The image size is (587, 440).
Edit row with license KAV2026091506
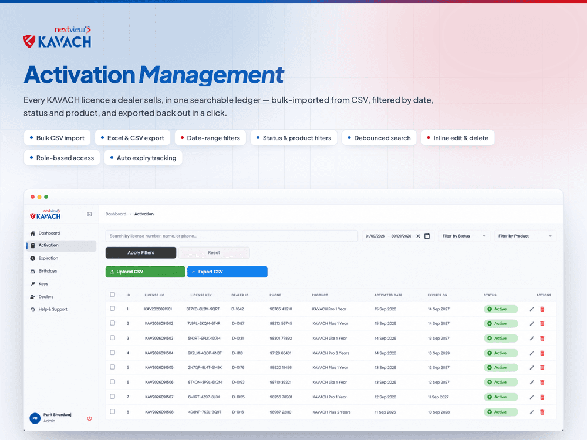(532, 383)
